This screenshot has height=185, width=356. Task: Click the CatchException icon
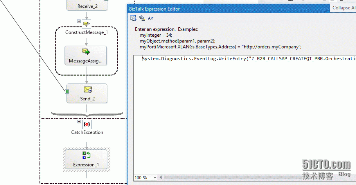pyautogui.click(x=87, y=125)
